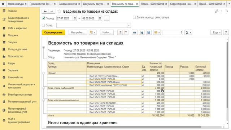The height and width of the screenshot is (130, 231).
Task: Show the list of all open tabs
Action: (229, 4)
